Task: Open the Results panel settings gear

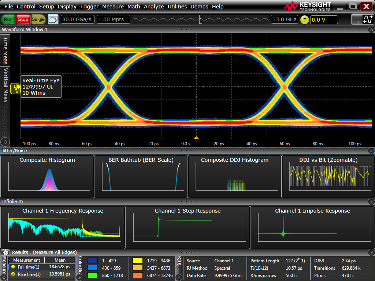Action: (x=5, y=252)
